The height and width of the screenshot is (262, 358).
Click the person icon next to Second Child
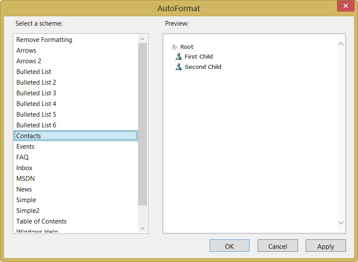point(178,67)
